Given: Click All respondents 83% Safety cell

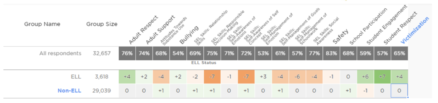Looking at the screenshot, I should (331, 53).
